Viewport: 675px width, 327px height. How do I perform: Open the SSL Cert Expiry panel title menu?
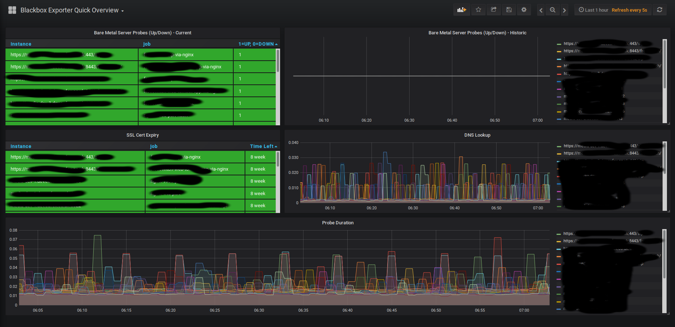pos(143,135)
